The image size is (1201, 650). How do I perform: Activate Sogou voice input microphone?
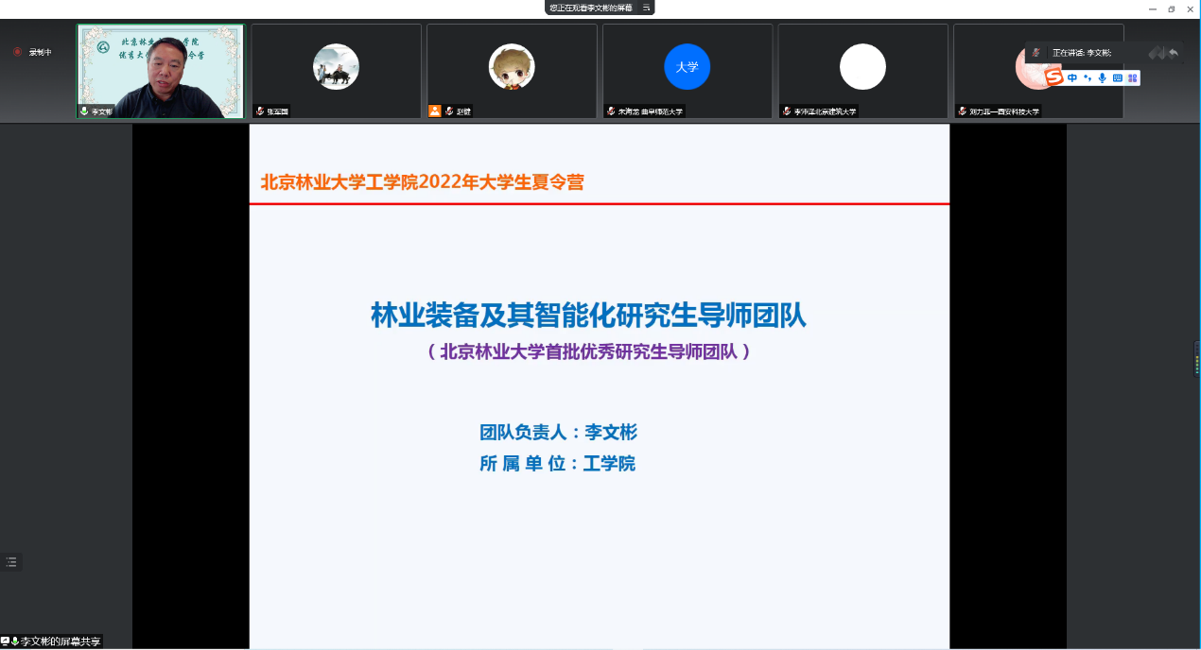click(1102, 77)
